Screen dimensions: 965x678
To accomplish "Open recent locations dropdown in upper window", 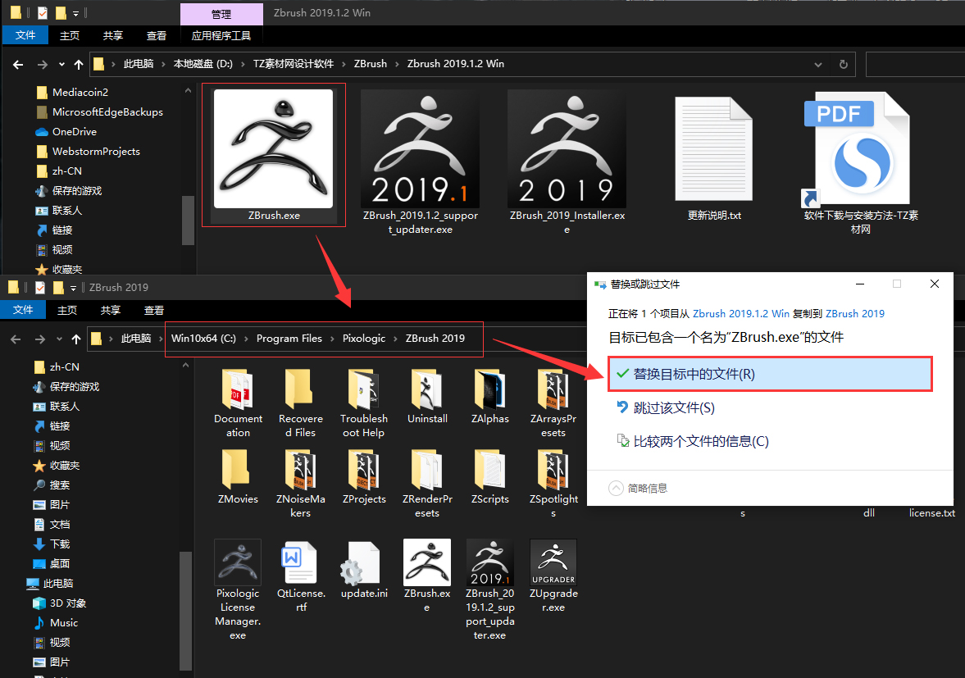I will coord(61,64).
